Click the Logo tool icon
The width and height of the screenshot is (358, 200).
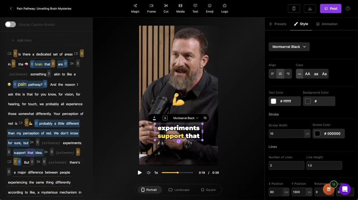tap(224, 8)
